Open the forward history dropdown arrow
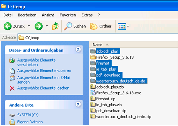Image resolution: width=178 pixels, height=126 pixels. click(x=47, y=26)
